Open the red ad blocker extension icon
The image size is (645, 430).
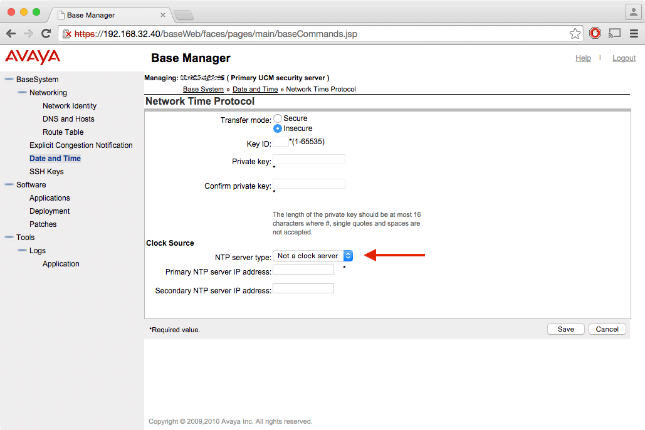595,33
